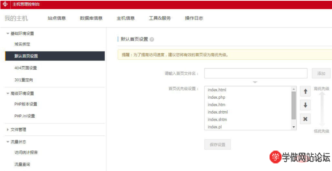Expand the 文件管理 section

(x=8, y=130)
